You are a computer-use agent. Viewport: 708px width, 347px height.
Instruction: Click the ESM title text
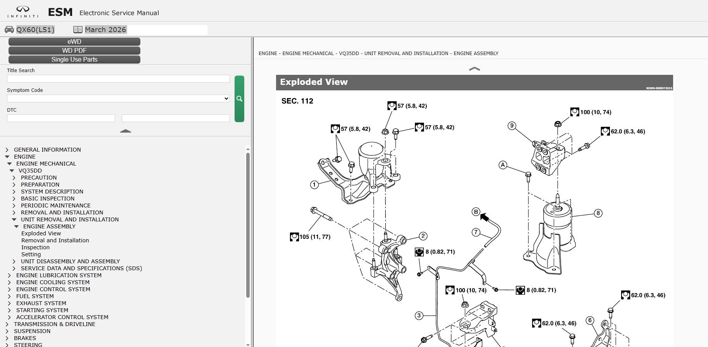[x=60, y=12]
